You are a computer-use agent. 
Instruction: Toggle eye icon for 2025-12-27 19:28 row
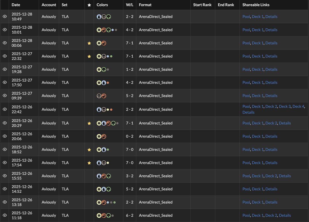[5, 69]
